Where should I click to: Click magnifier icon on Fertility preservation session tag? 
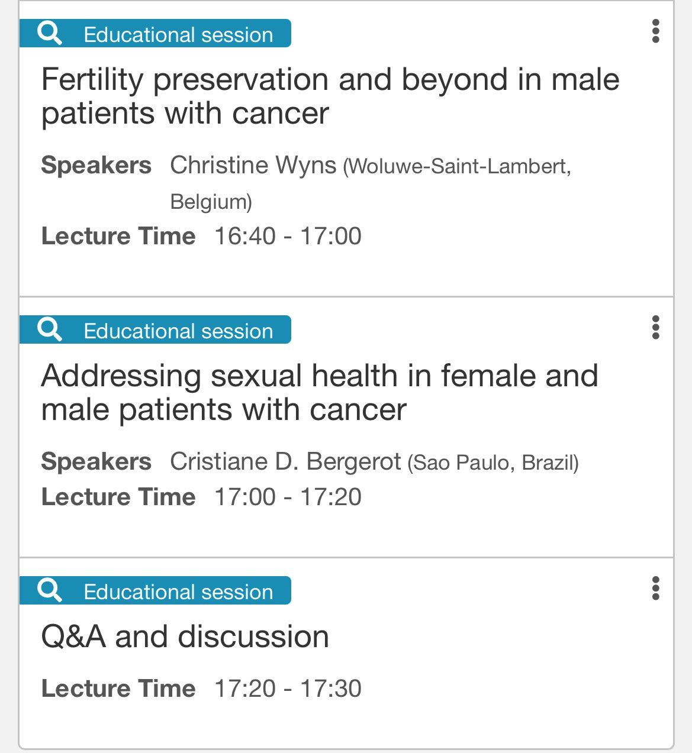tap(50, 33)
